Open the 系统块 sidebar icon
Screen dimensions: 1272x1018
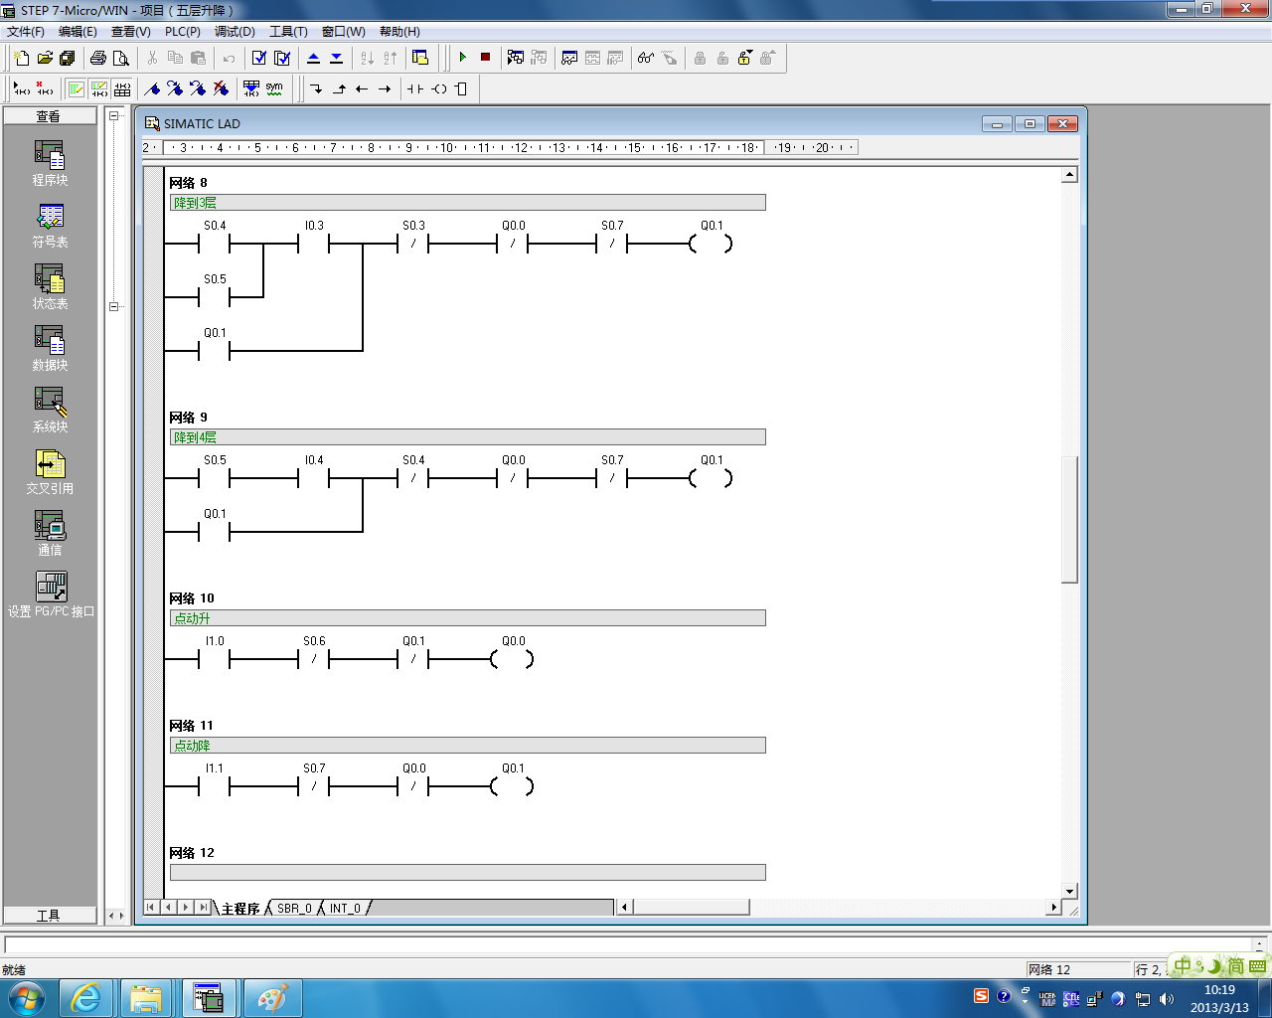pos(50,410)
